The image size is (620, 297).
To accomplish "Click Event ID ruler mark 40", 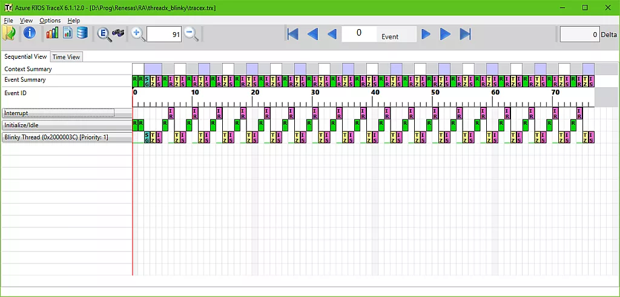I will (375, 92).
